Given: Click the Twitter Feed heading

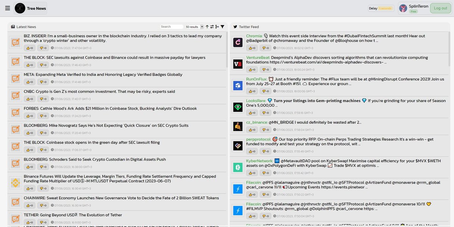Looking at the screenshot, I should (x=249, y=27).
